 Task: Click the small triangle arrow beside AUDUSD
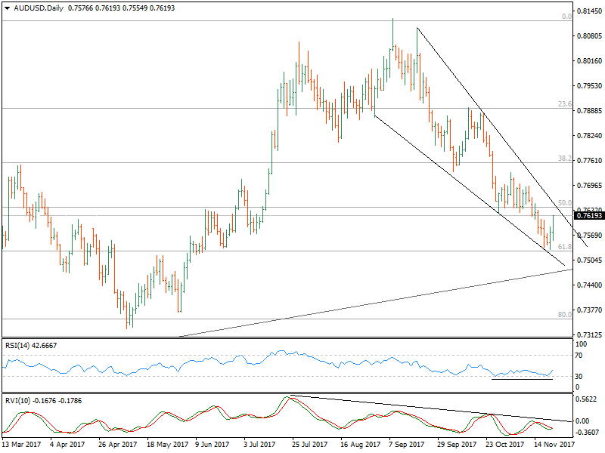click(x=7, y=8)
